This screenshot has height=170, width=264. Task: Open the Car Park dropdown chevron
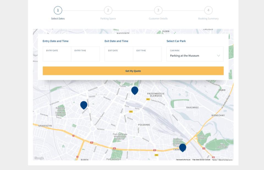tap(218, 56)
